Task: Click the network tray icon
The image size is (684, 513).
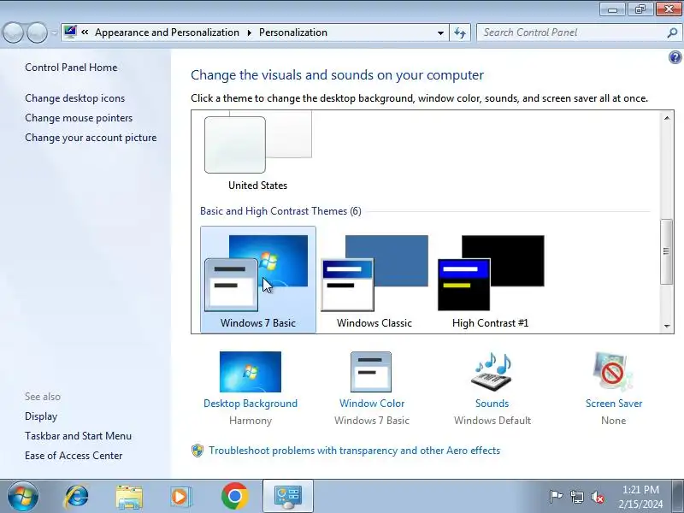Action: (x=576, y=497)
